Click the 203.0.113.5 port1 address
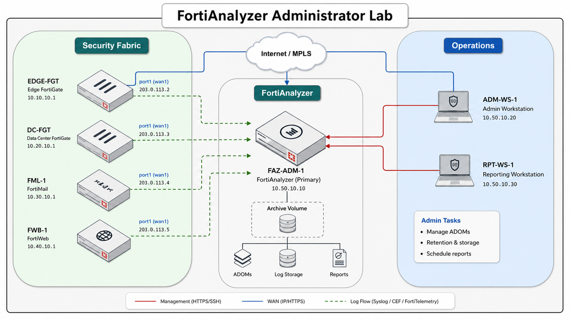The image size is (570, 320). pyautogui.click(x=154, y=229)
